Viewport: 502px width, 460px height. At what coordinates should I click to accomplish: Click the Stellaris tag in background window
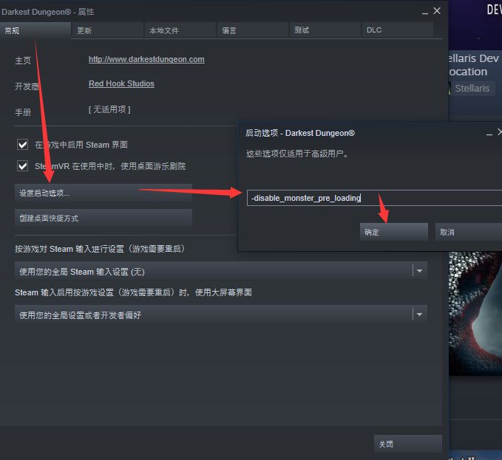pyautogui.click(x=472, y=88)
